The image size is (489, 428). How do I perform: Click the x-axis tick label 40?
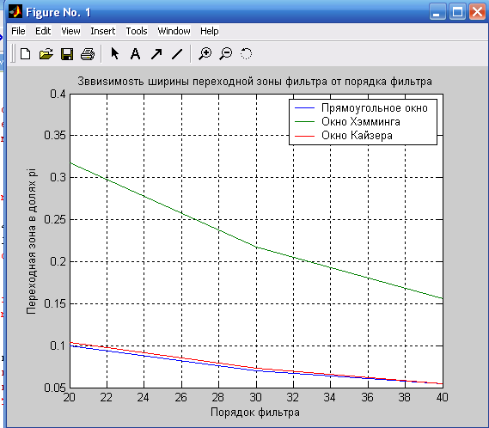click(443, 397)
